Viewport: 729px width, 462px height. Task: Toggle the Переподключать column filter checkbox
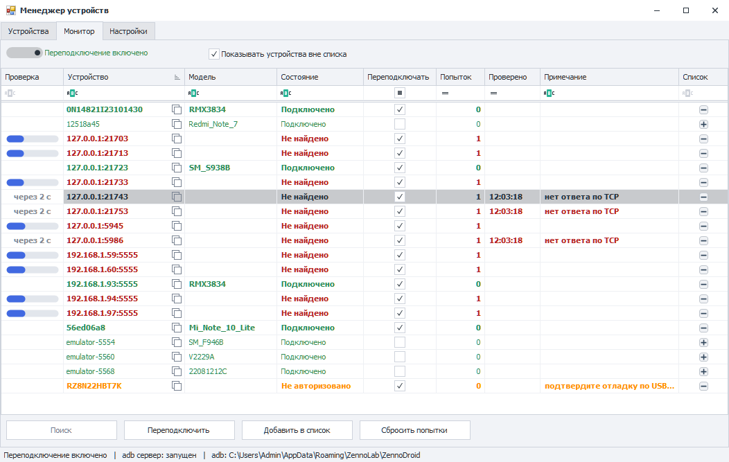[399, 93]
